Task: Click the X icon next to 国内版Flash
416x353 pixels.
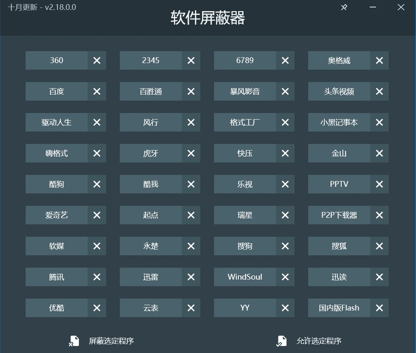Action: click(379, 308)
